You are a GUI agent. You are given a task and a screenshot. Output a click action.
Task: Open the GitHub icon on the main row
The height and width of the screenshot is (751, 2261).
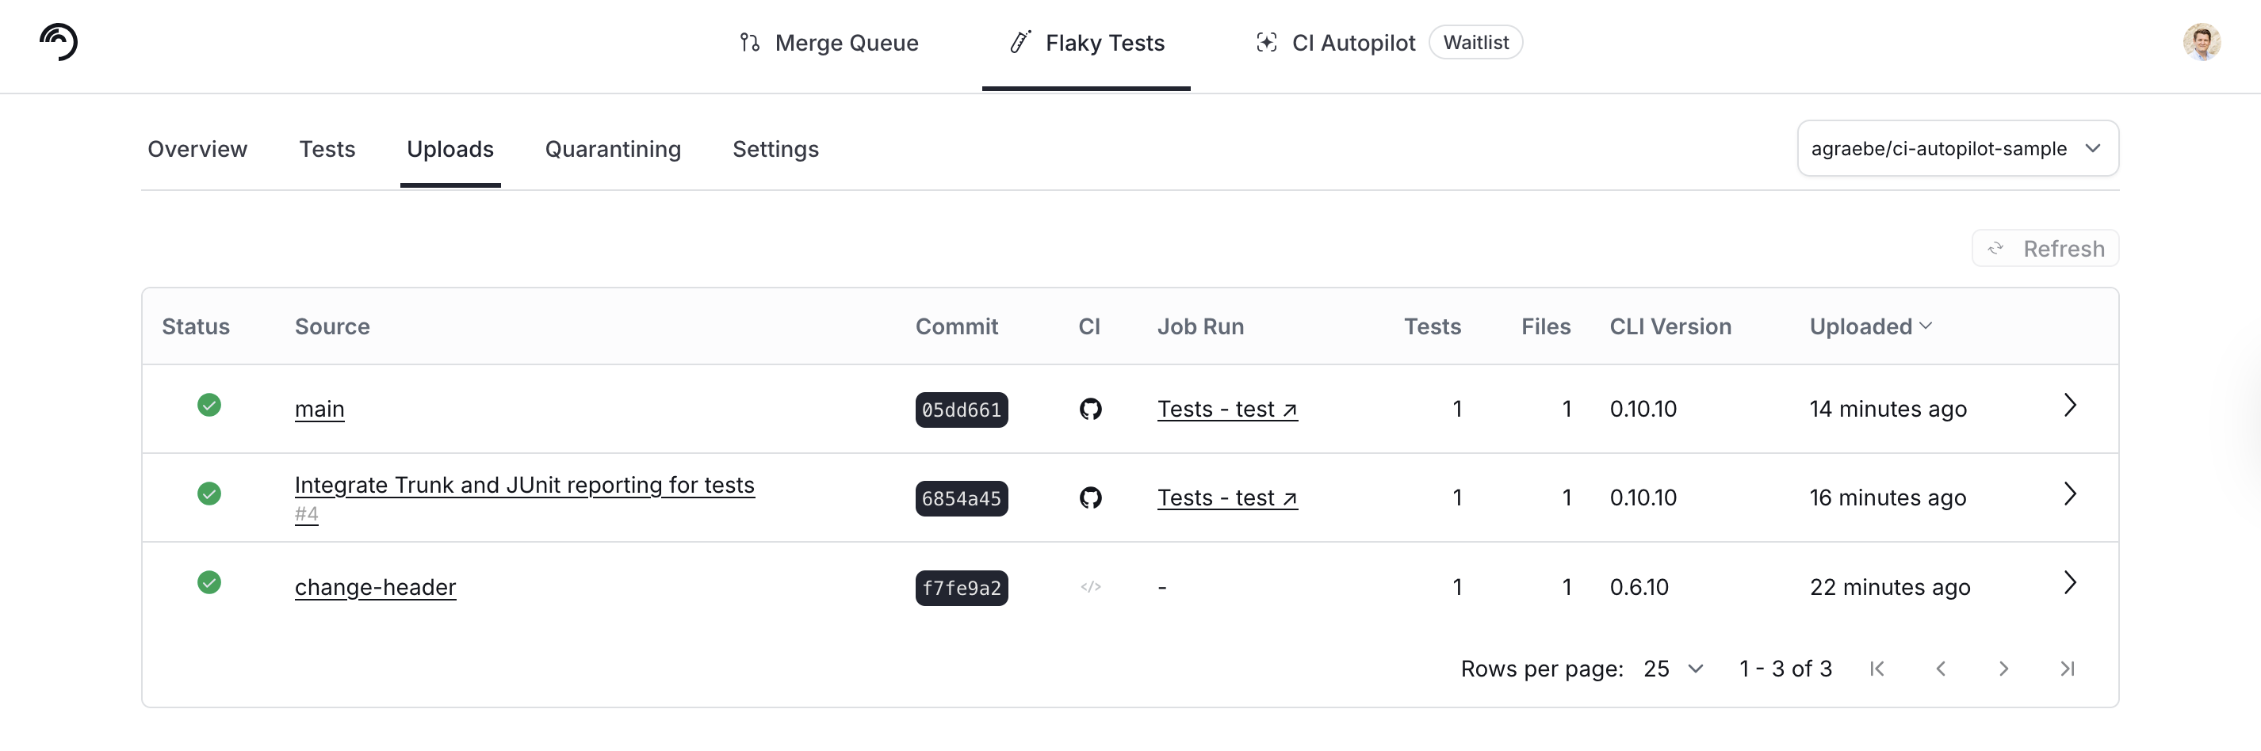pyautogui.click(x=1090, y=409)
